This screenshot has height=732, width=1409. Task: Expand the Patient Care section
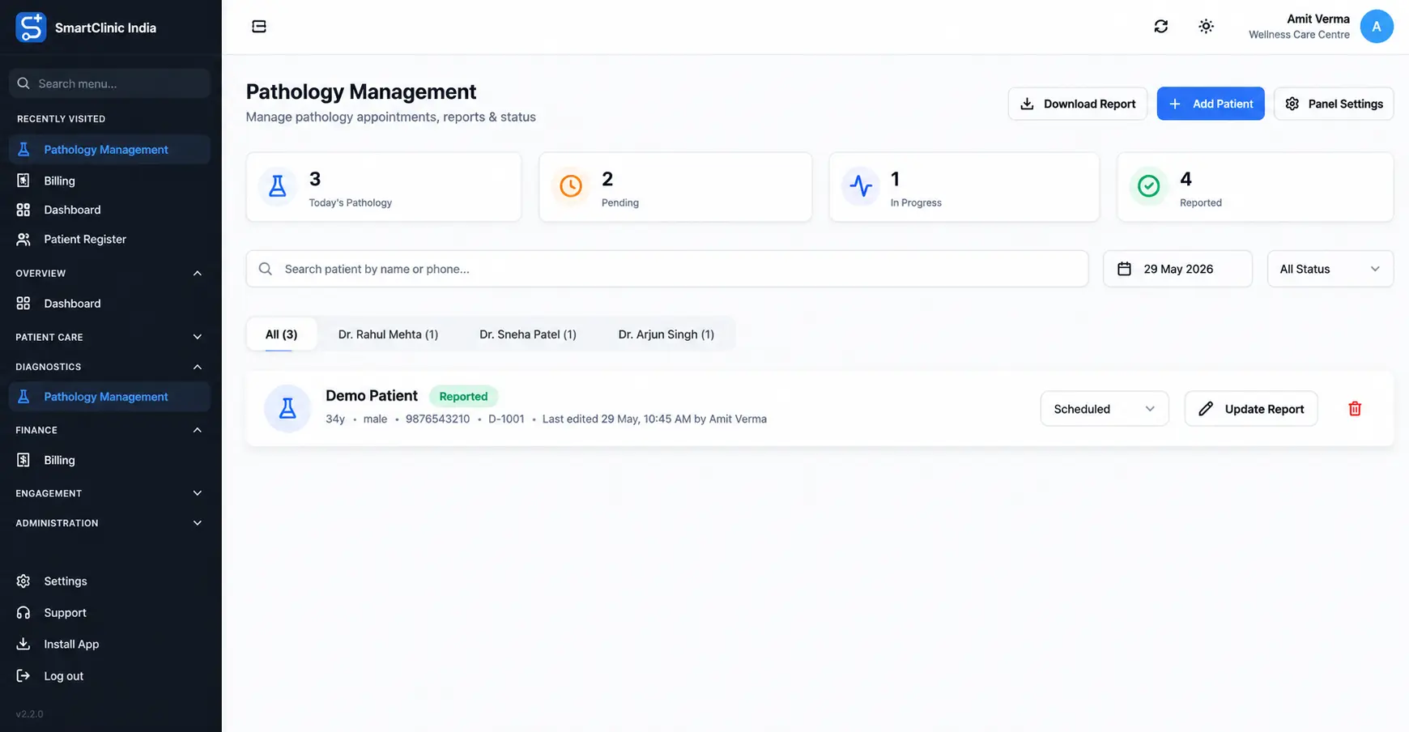(x=109, y=338)
